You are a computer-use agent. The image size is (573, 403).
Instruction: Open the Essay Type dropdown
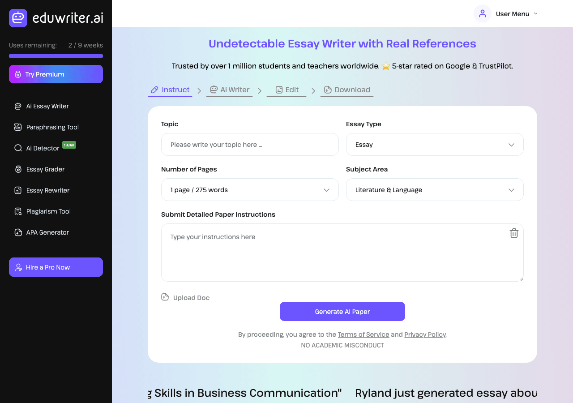pos(435,145)
